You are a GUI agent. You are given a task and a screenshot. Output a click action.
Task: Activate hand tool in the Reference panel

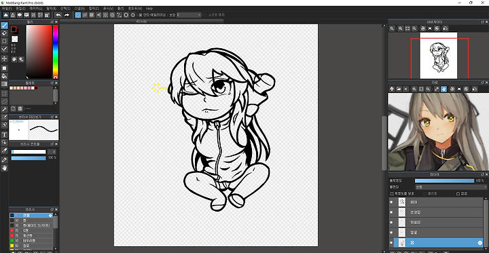tap(443, 89)
